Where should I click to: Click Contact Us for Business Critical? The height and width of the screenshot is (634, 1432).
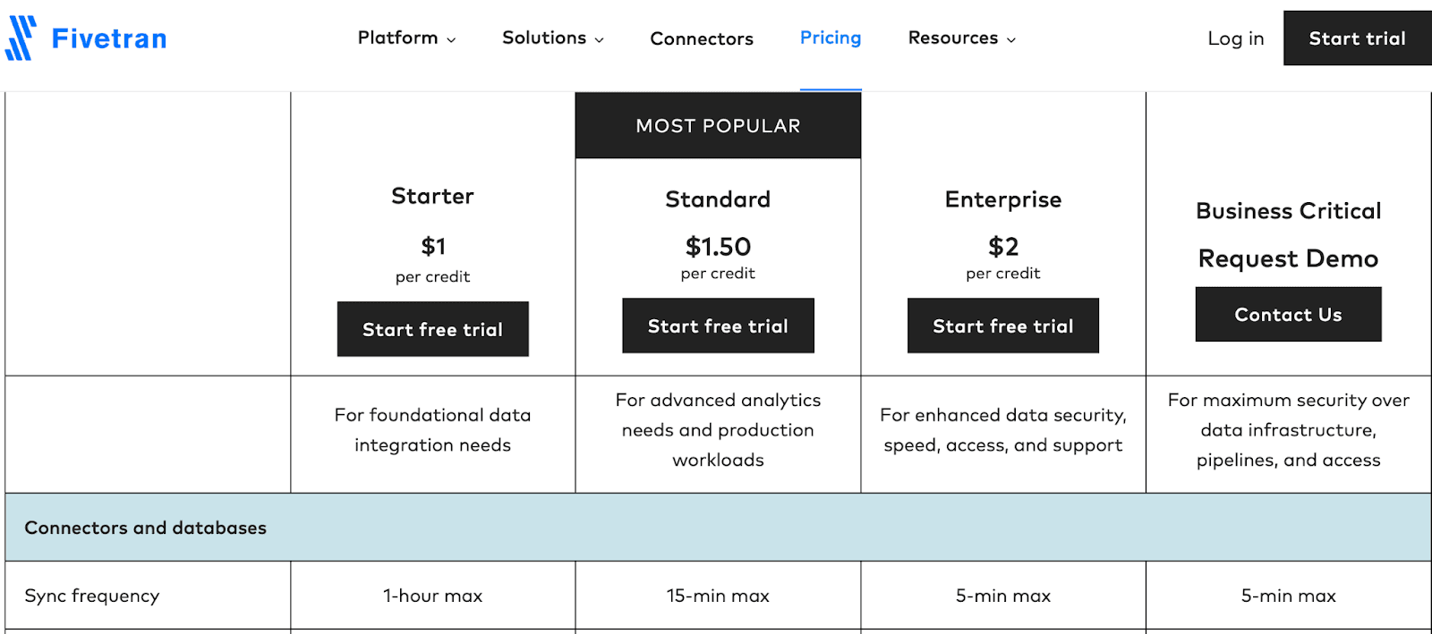point(1288,315)
